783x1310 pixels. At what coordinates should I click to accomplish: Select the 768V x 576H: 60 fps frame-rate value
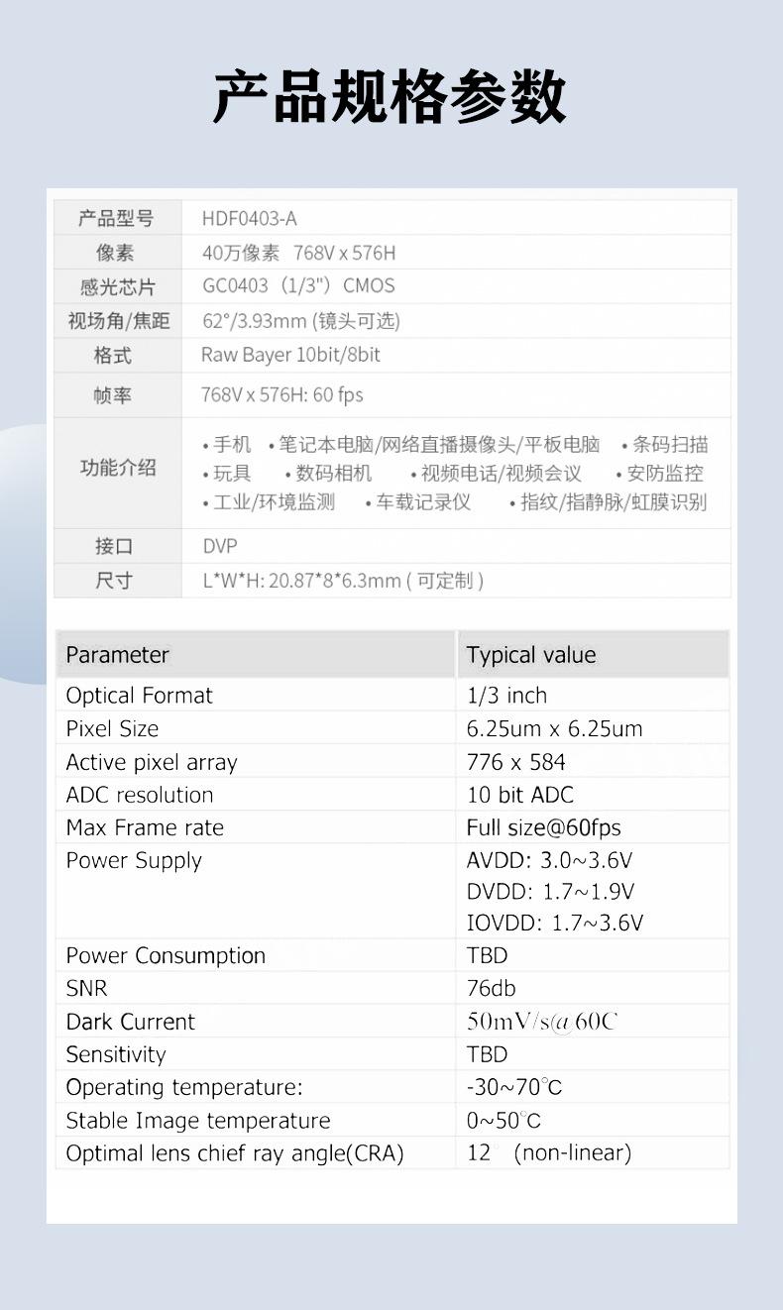coord(282,395)
